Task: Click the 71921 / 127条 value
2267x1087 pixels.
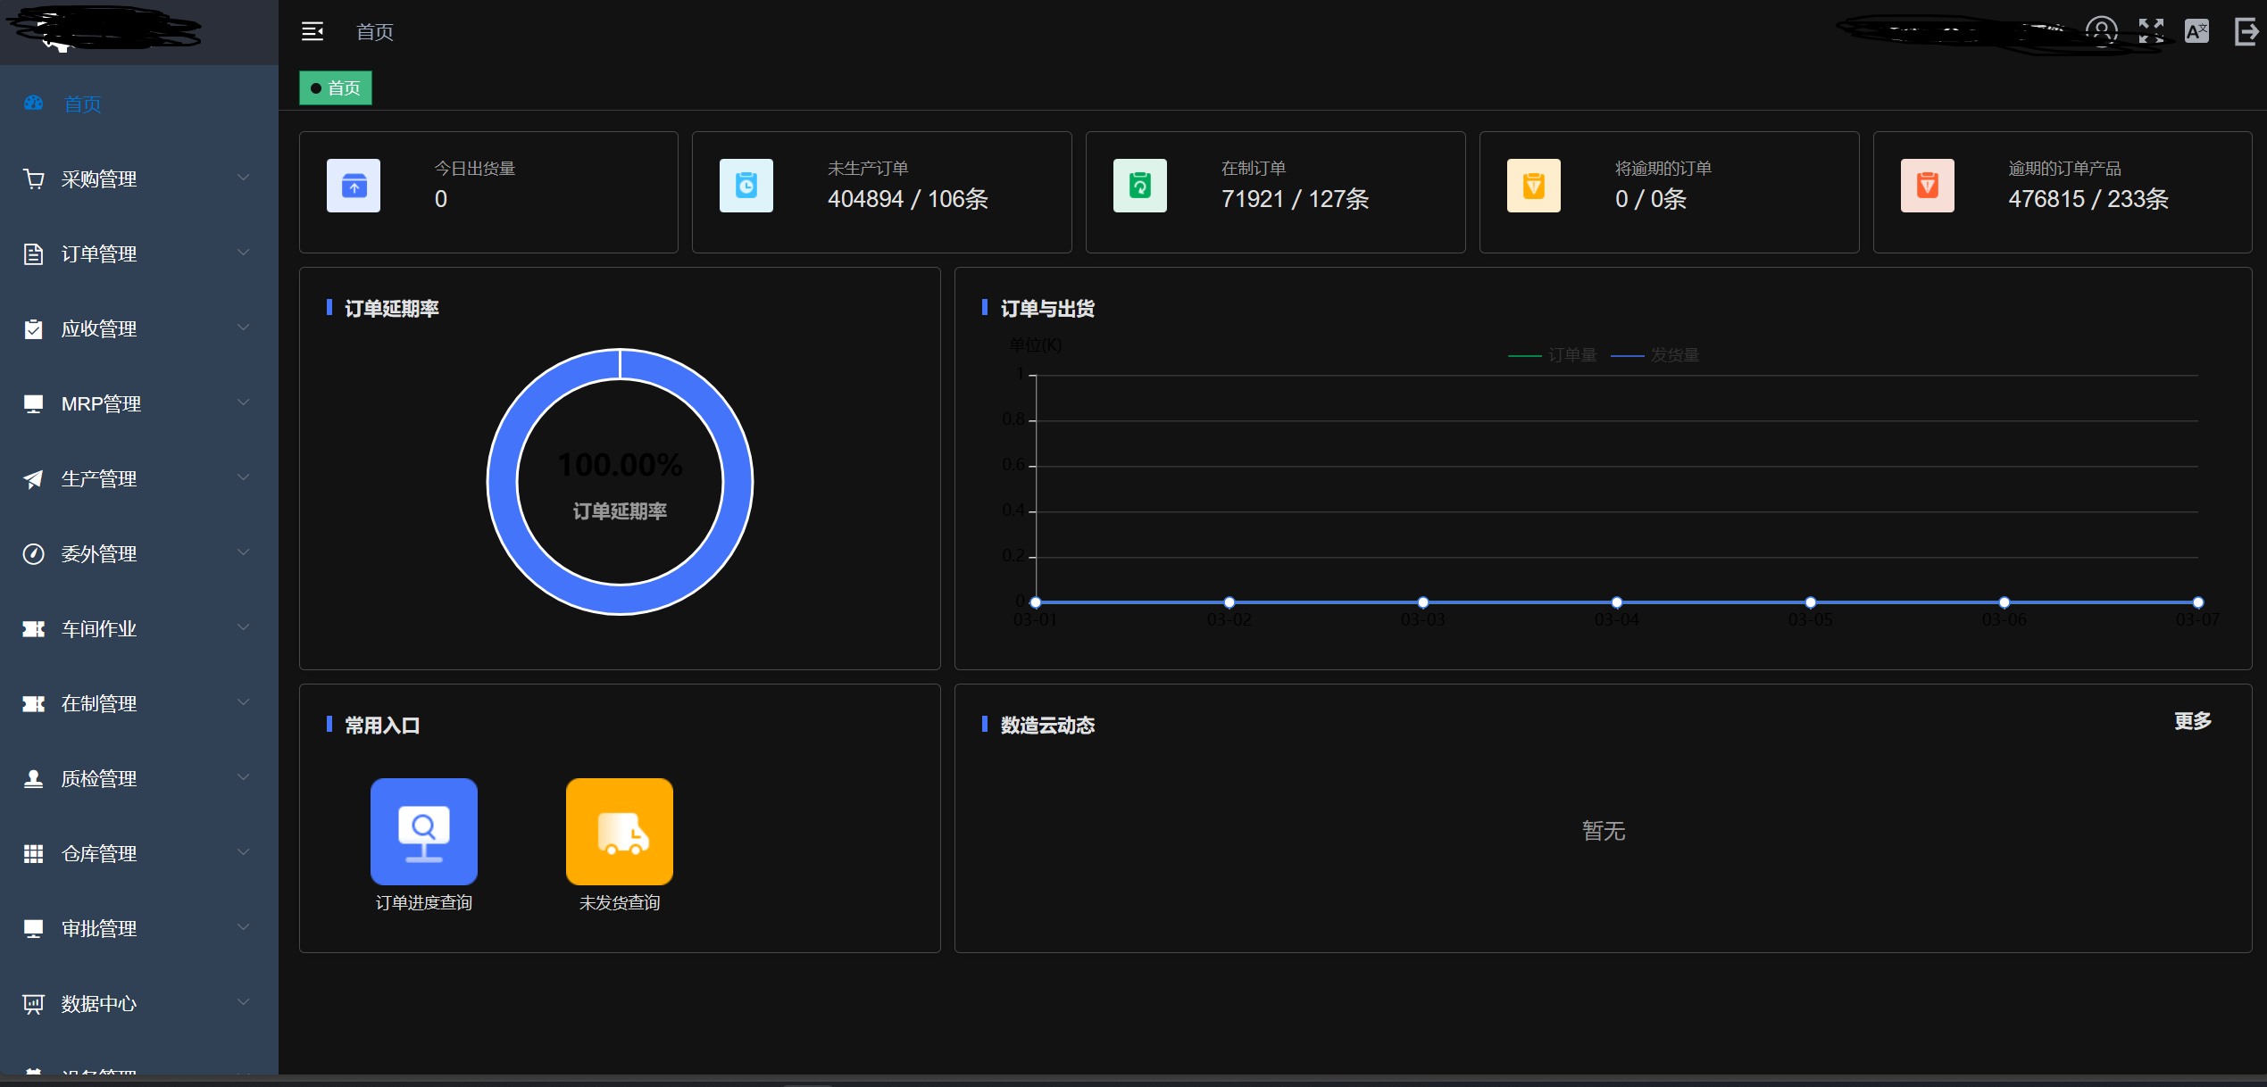Action: click(1295, 199)
